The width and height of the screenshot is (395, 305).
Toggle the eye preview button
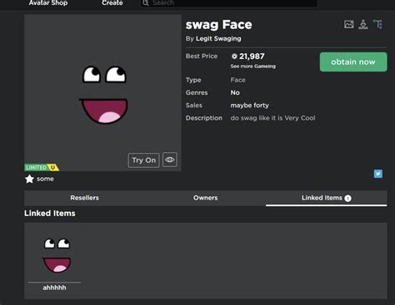pyautogui.click(x=170, y=160)
